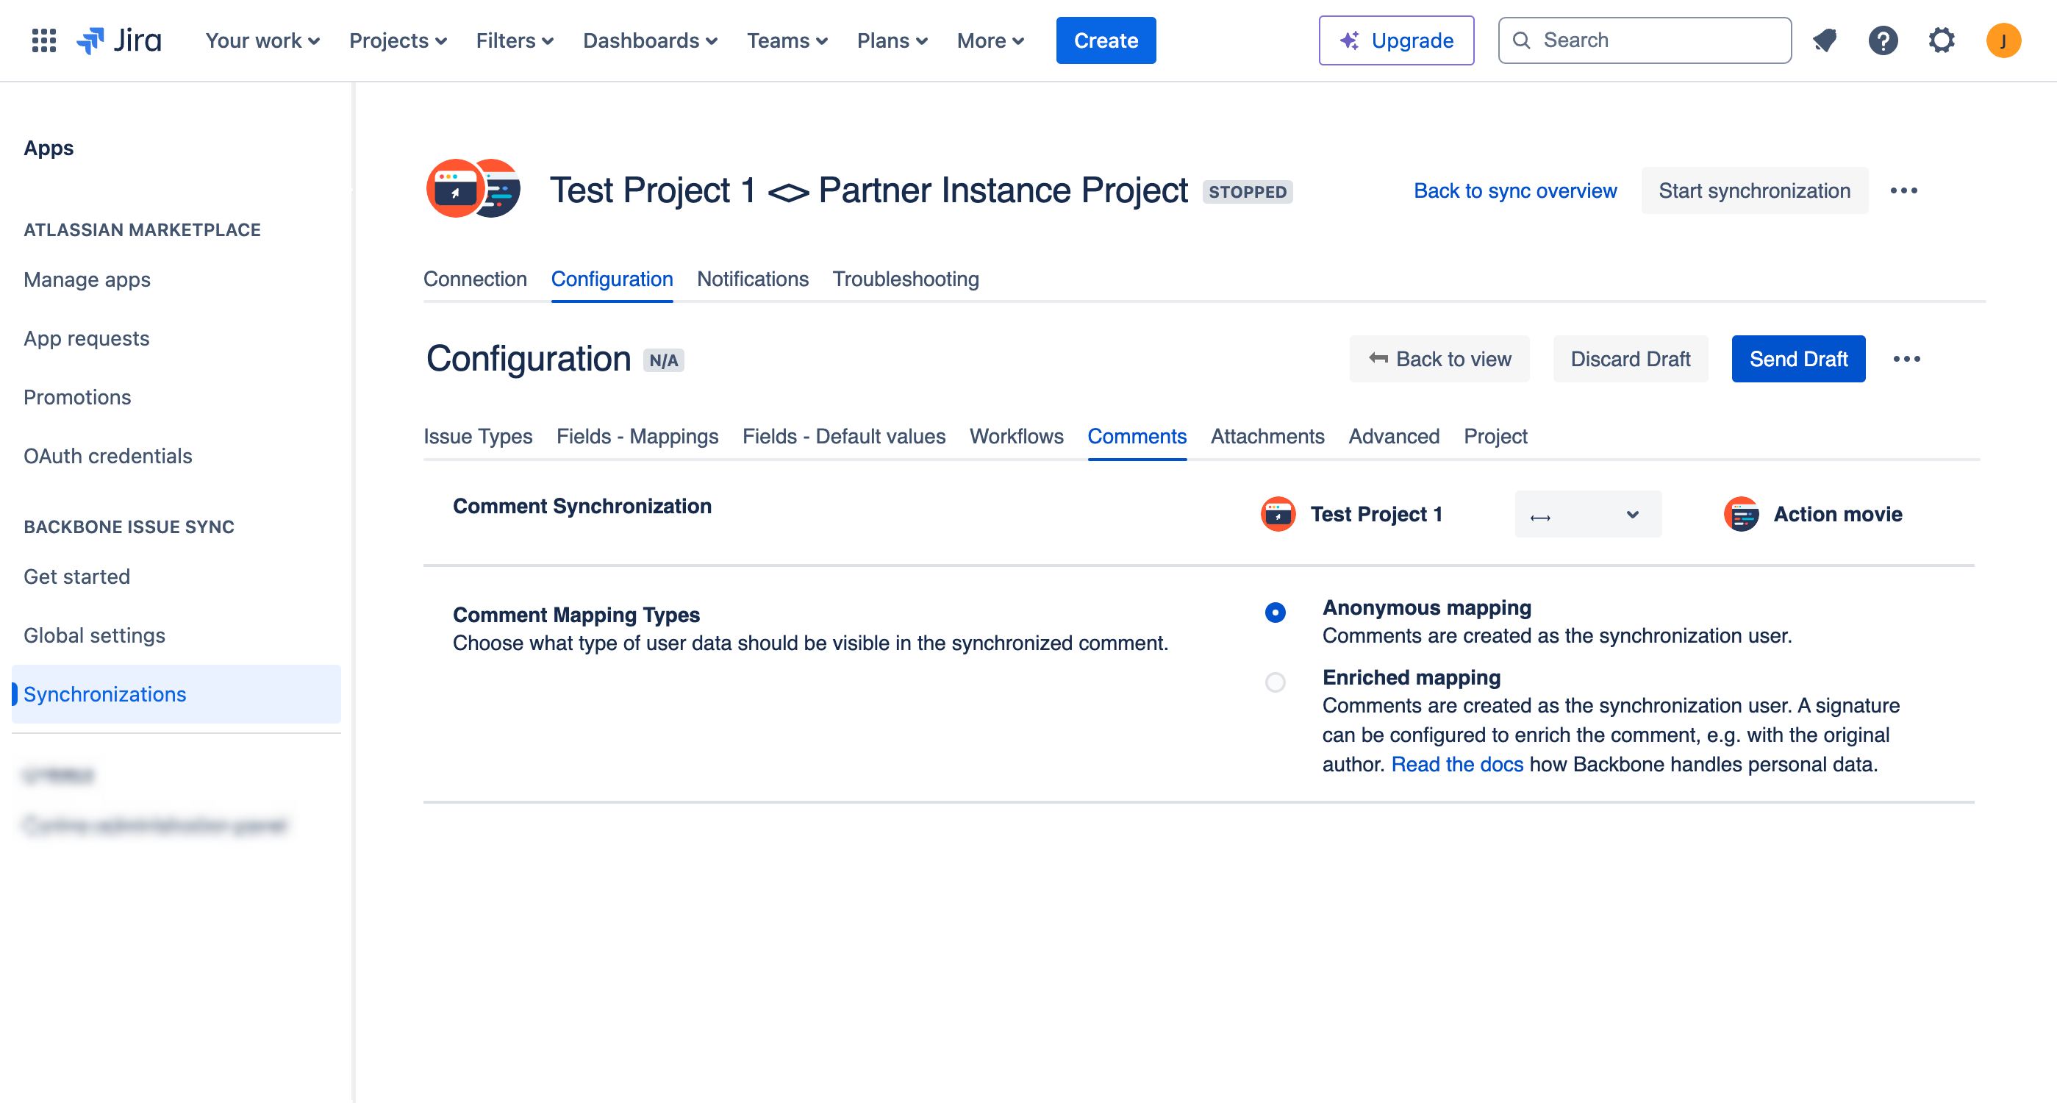This screenshot has height=1103, width=2057.
Task: Open the Advanced sub-tab
Action: pos(1393,436)
